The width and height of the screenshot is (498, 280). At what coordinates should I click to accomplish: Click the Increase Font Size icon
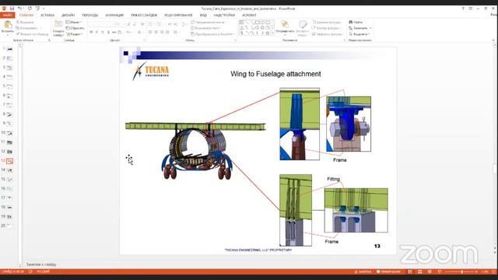click(x=128, y=24)
